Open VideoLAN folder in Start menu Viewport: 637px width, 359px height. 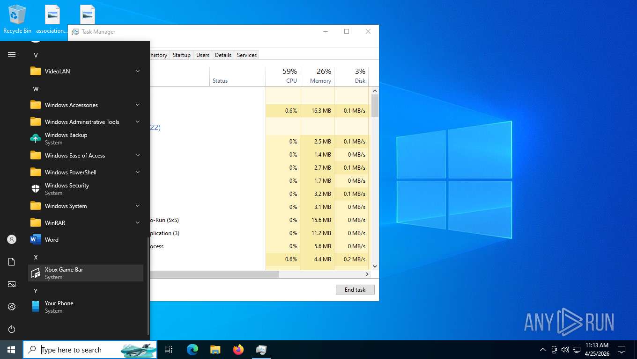tap(86, 72)
